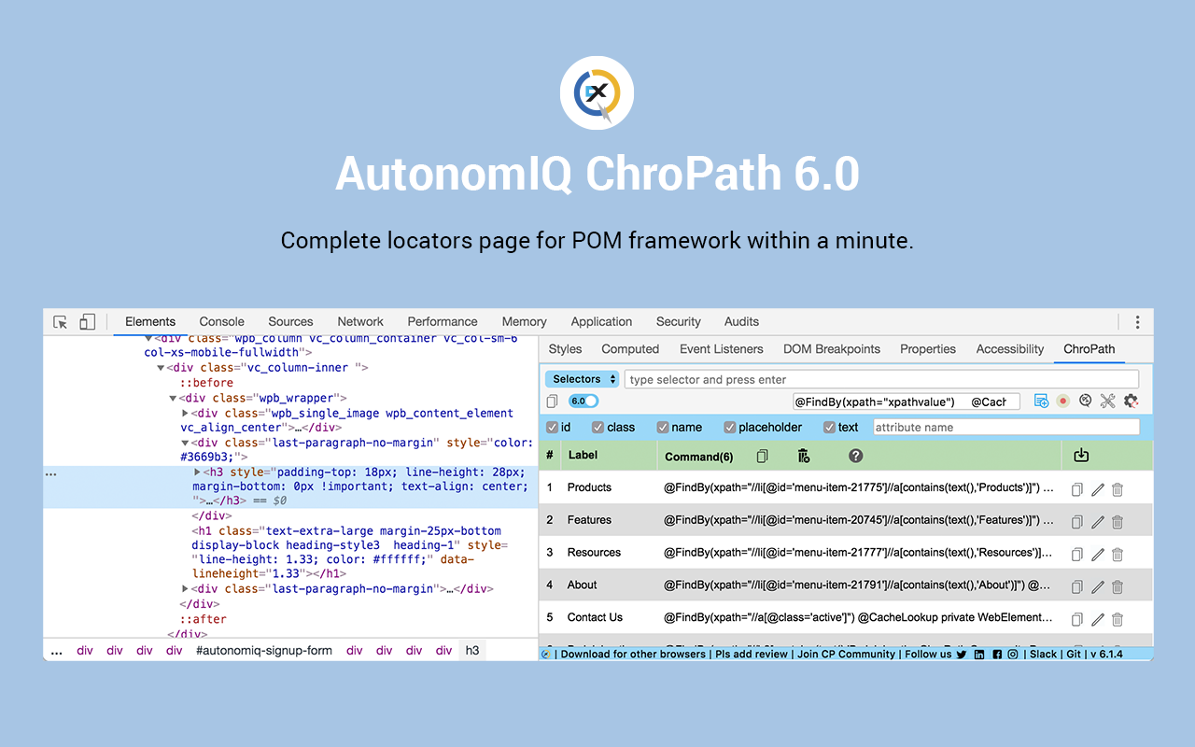Open the Network tab
This screenshot has width=1195, height=747.
click(360, 322)
